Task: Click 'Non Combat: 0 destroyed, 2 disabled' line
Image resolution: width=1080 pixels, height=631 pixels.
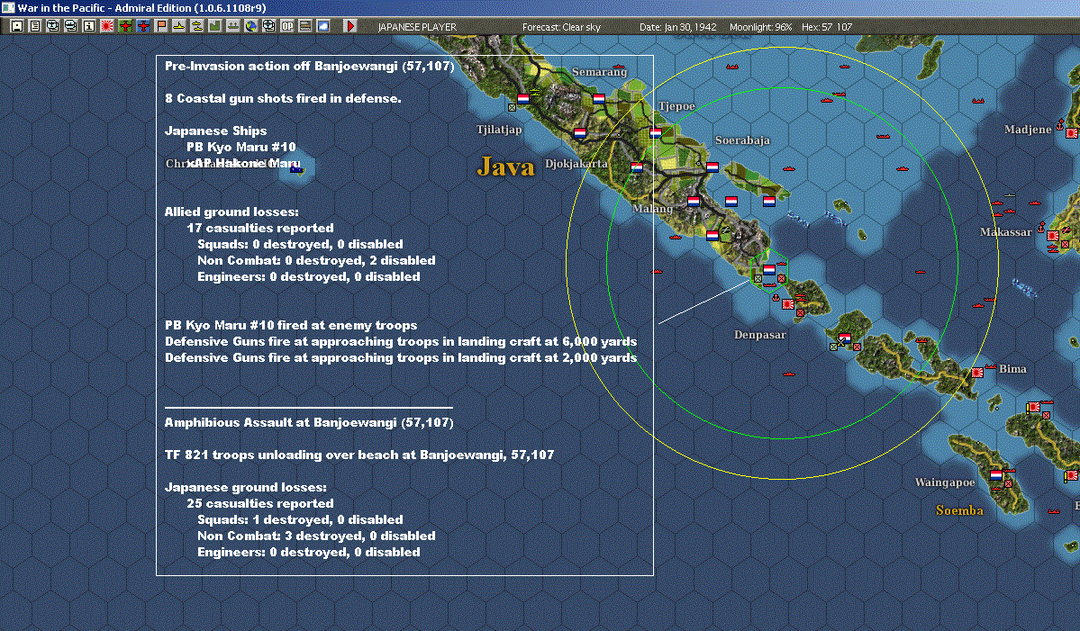Action: (316, 260)
